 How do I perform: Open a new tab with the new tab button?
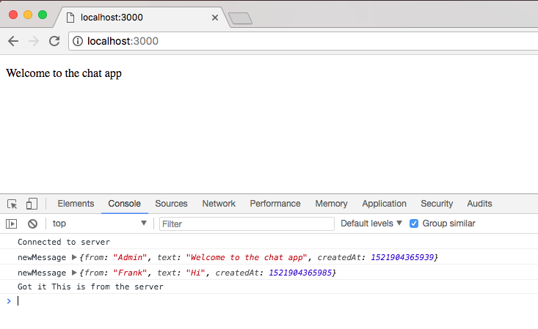coord(240,18)
